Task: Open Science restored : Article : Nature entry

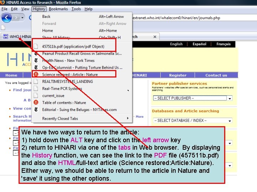Action: (82, 75)
